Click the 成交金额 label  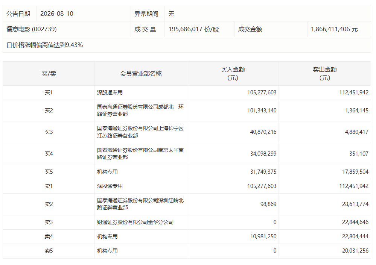click(x=250, y=29)
